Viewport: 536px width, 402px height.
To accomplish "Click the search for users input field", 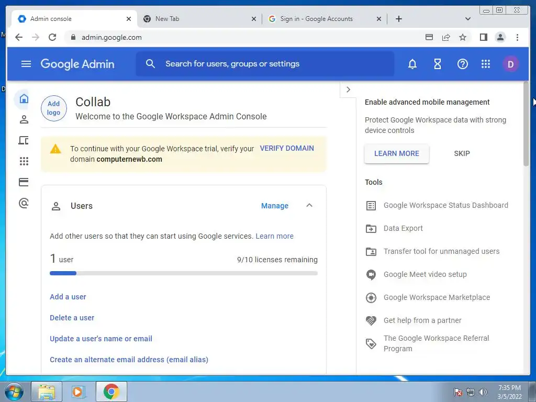I will pyautogui.click(x=265, y=64).
